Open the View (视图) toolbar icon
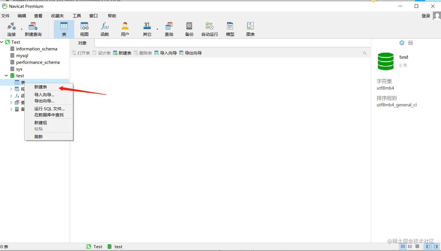Viewport: 441px width, 251px height. (84, 29)
